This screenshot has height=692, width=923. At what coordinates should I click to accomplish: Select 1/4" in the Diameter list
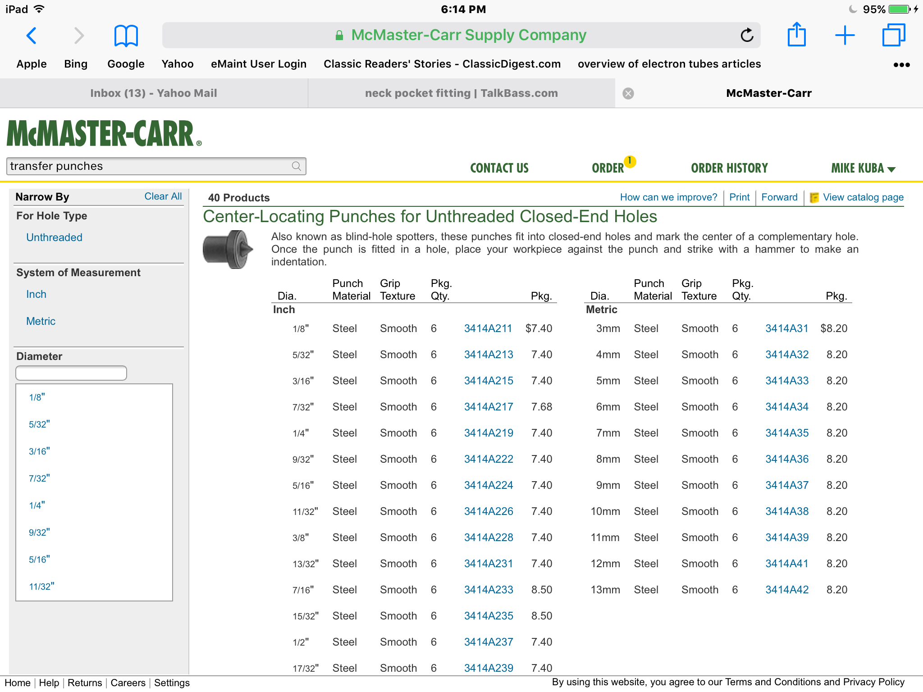(x=37, y=505)
